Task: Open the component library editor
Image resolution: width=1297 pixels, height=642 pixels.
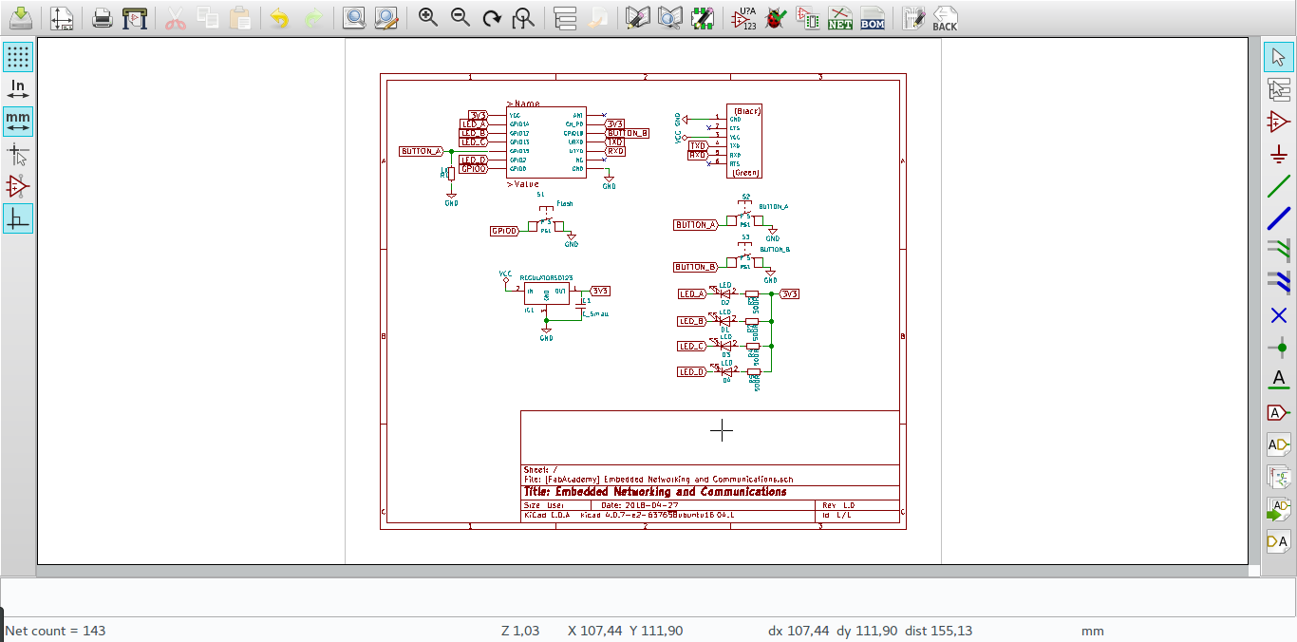Action: tap(637, 17)
